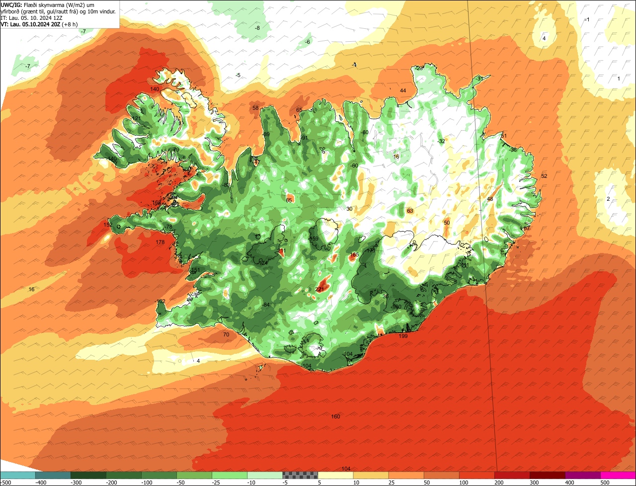Click the map value '152'
Image resolution: width=636 pixels, height=486 pixels.
(108, 225)
